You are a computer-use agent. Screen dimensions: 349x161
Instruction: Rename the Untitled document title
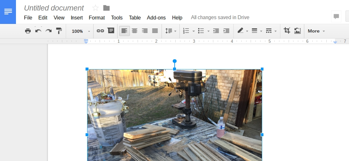coord(54,8)
